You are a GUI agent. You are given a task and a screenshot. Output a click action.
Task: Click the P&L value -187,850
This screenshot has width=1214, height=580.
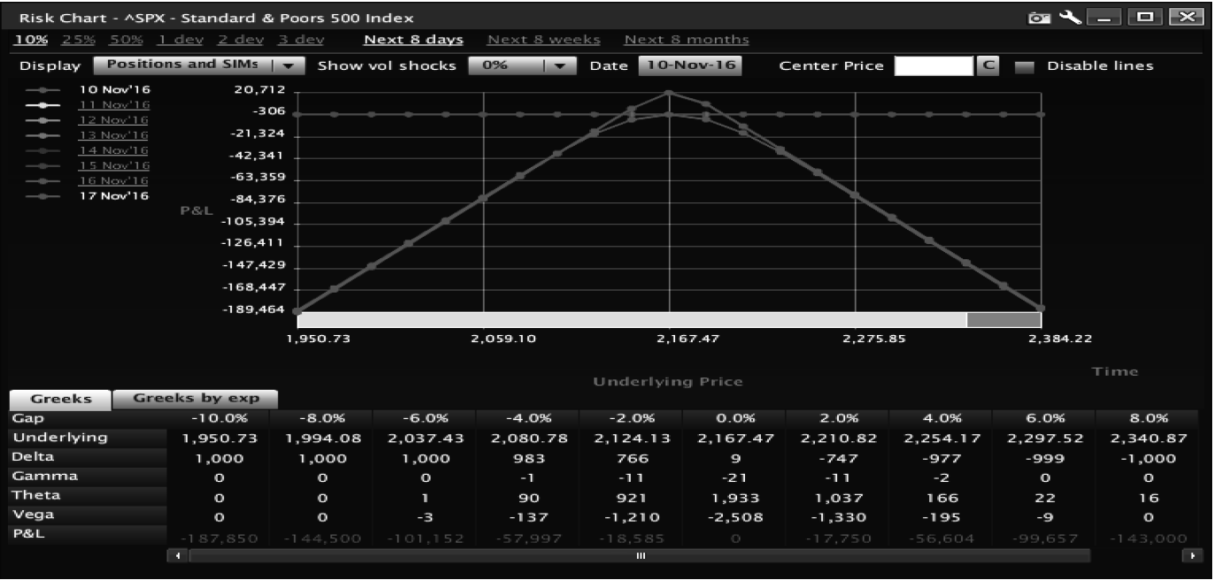coord(219,537)
